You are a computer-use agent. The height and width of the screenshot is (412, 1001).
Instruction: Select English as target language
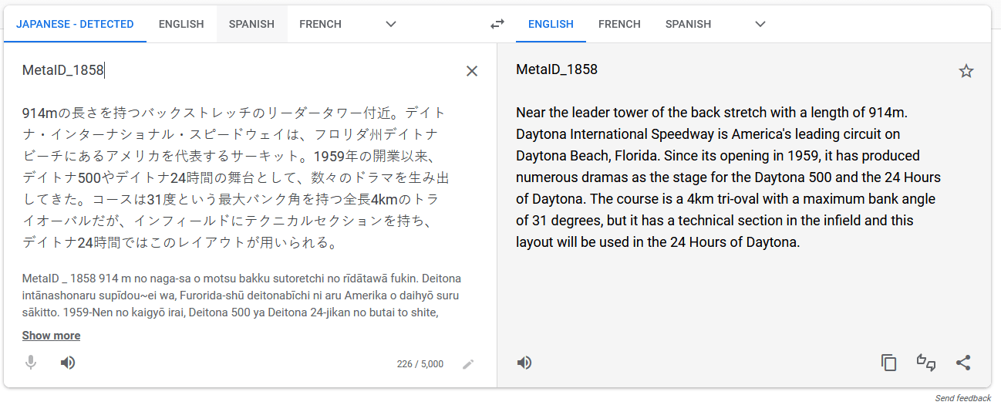click(x=551, y=24)
